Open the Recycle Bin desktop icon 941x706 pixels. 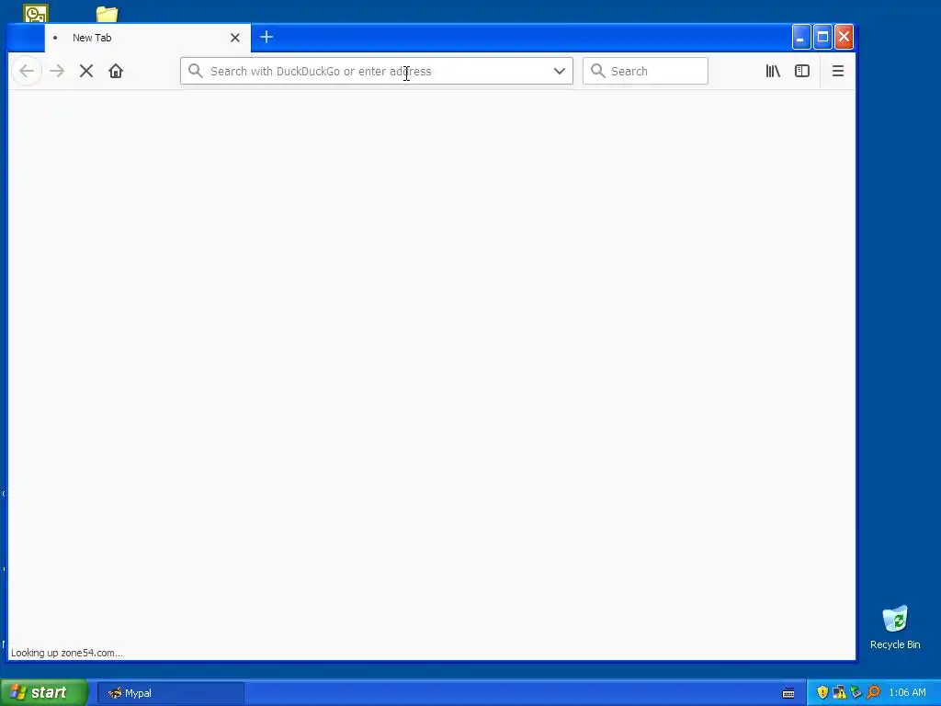[895, 627]
